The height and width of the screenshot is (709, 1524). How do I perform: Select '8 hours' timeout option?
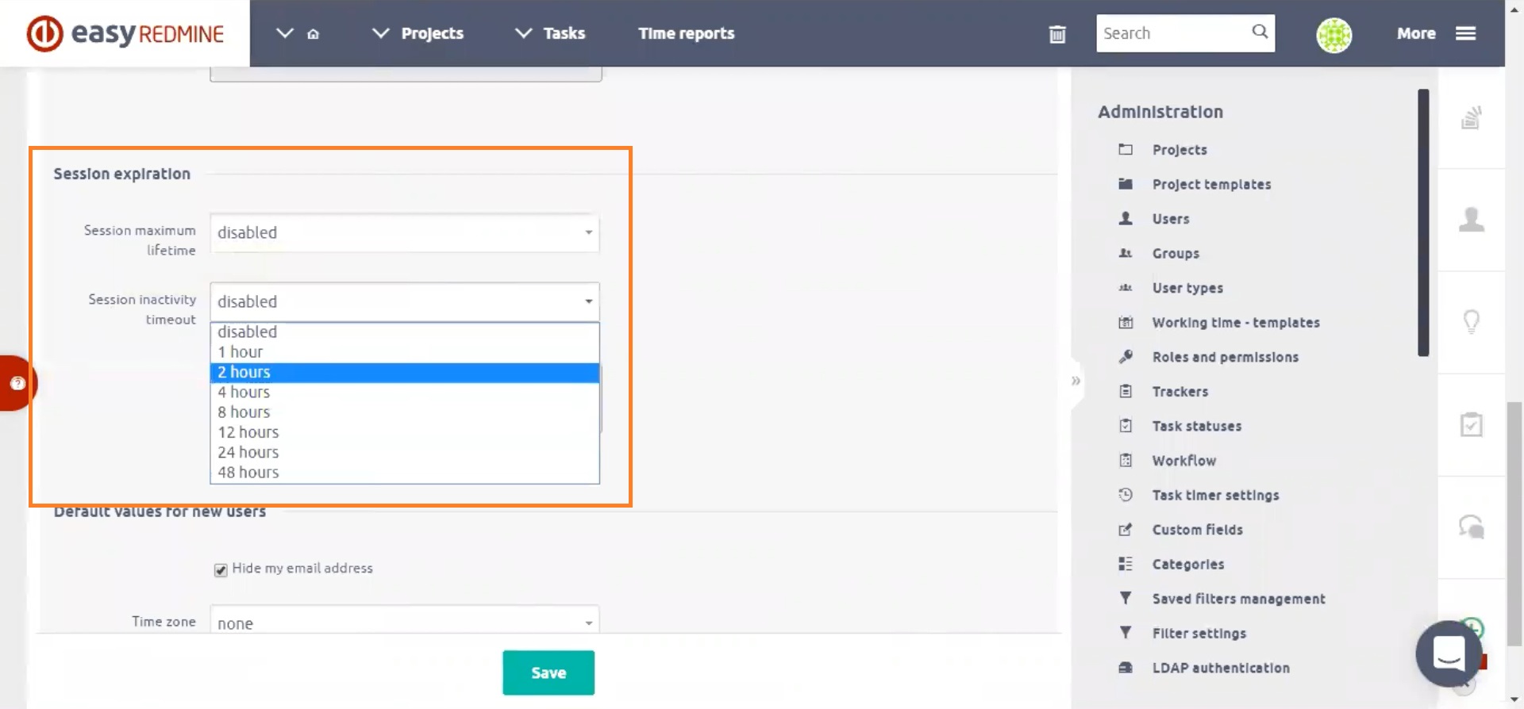coord(405,412)
